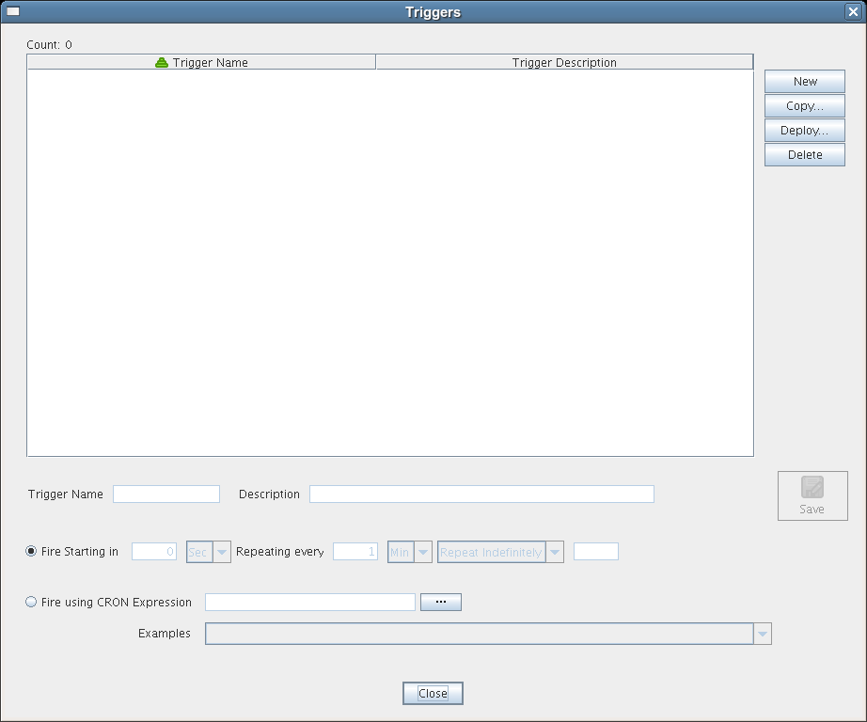The image size is (867, 722).
Task: Click the green sort indicator icon
Action: pos(162,62)
